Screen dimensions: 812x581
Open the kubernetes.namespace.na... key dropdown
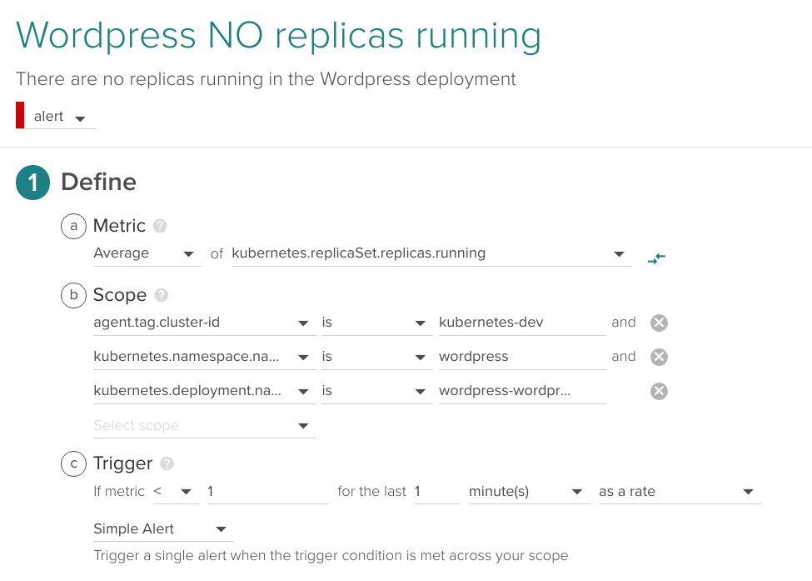[x=205, y=357]
